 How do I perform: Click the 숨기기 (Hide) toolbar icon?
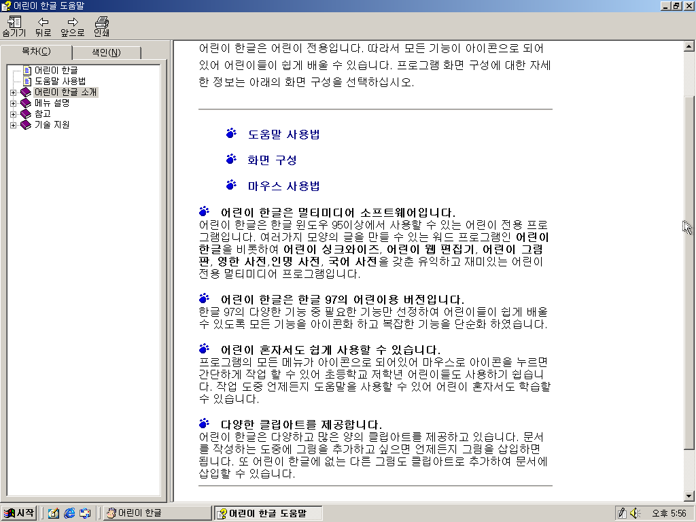tap(14, 27)
